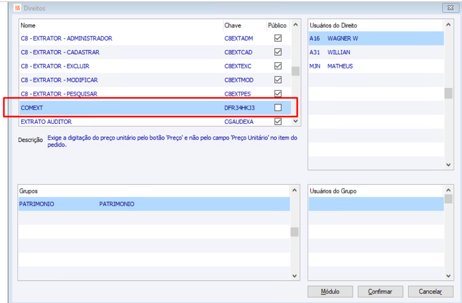Click the Cancelar button
This screenshot has height=303, width=462.
430,291
